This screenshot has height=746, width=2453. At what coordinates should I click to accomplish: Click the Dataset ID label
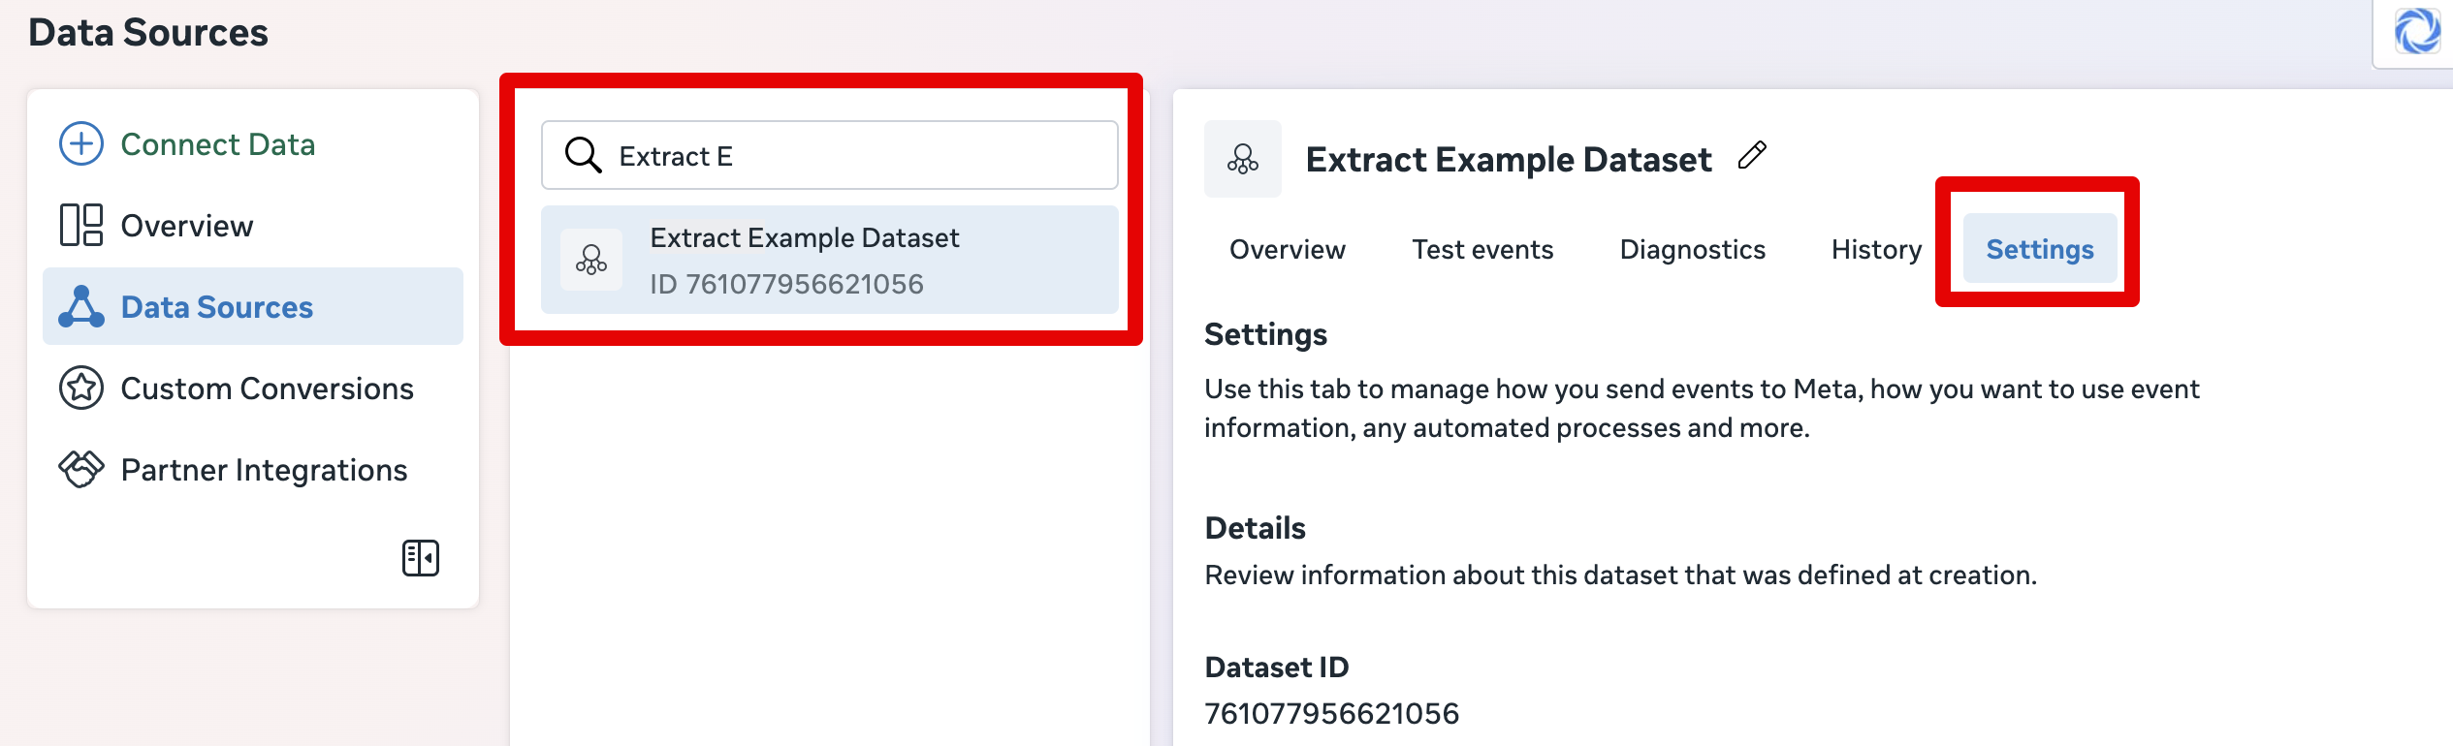pyautogui.click(x=1277, y=668)
